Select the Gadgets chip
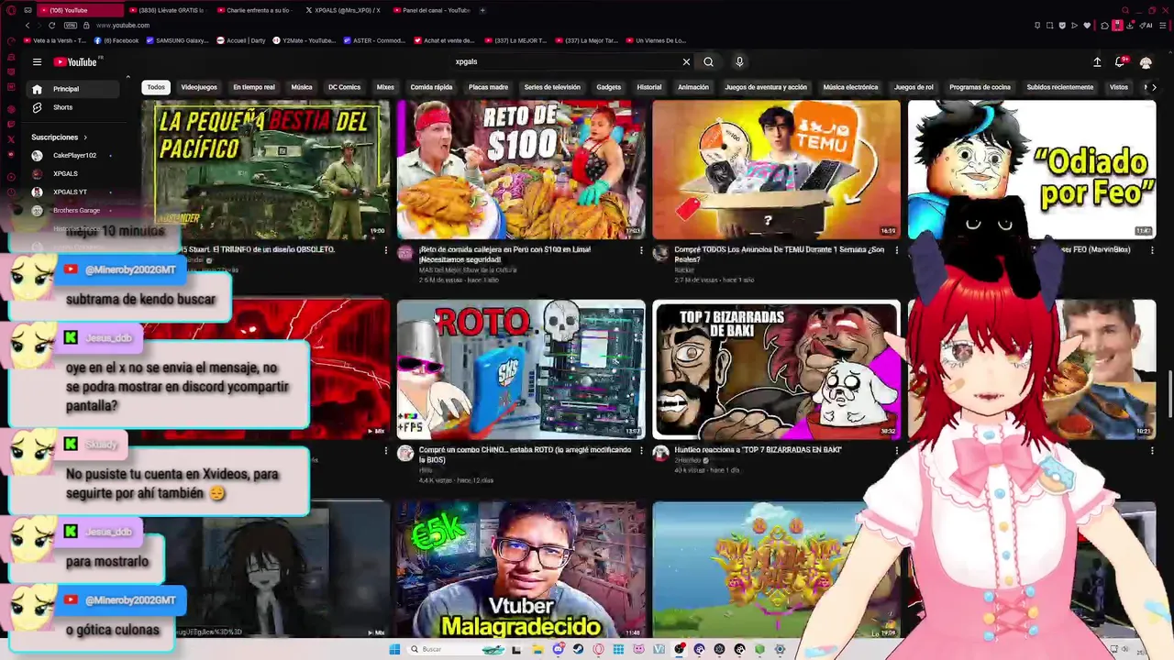1174x660 pixels. pos(609,87)
